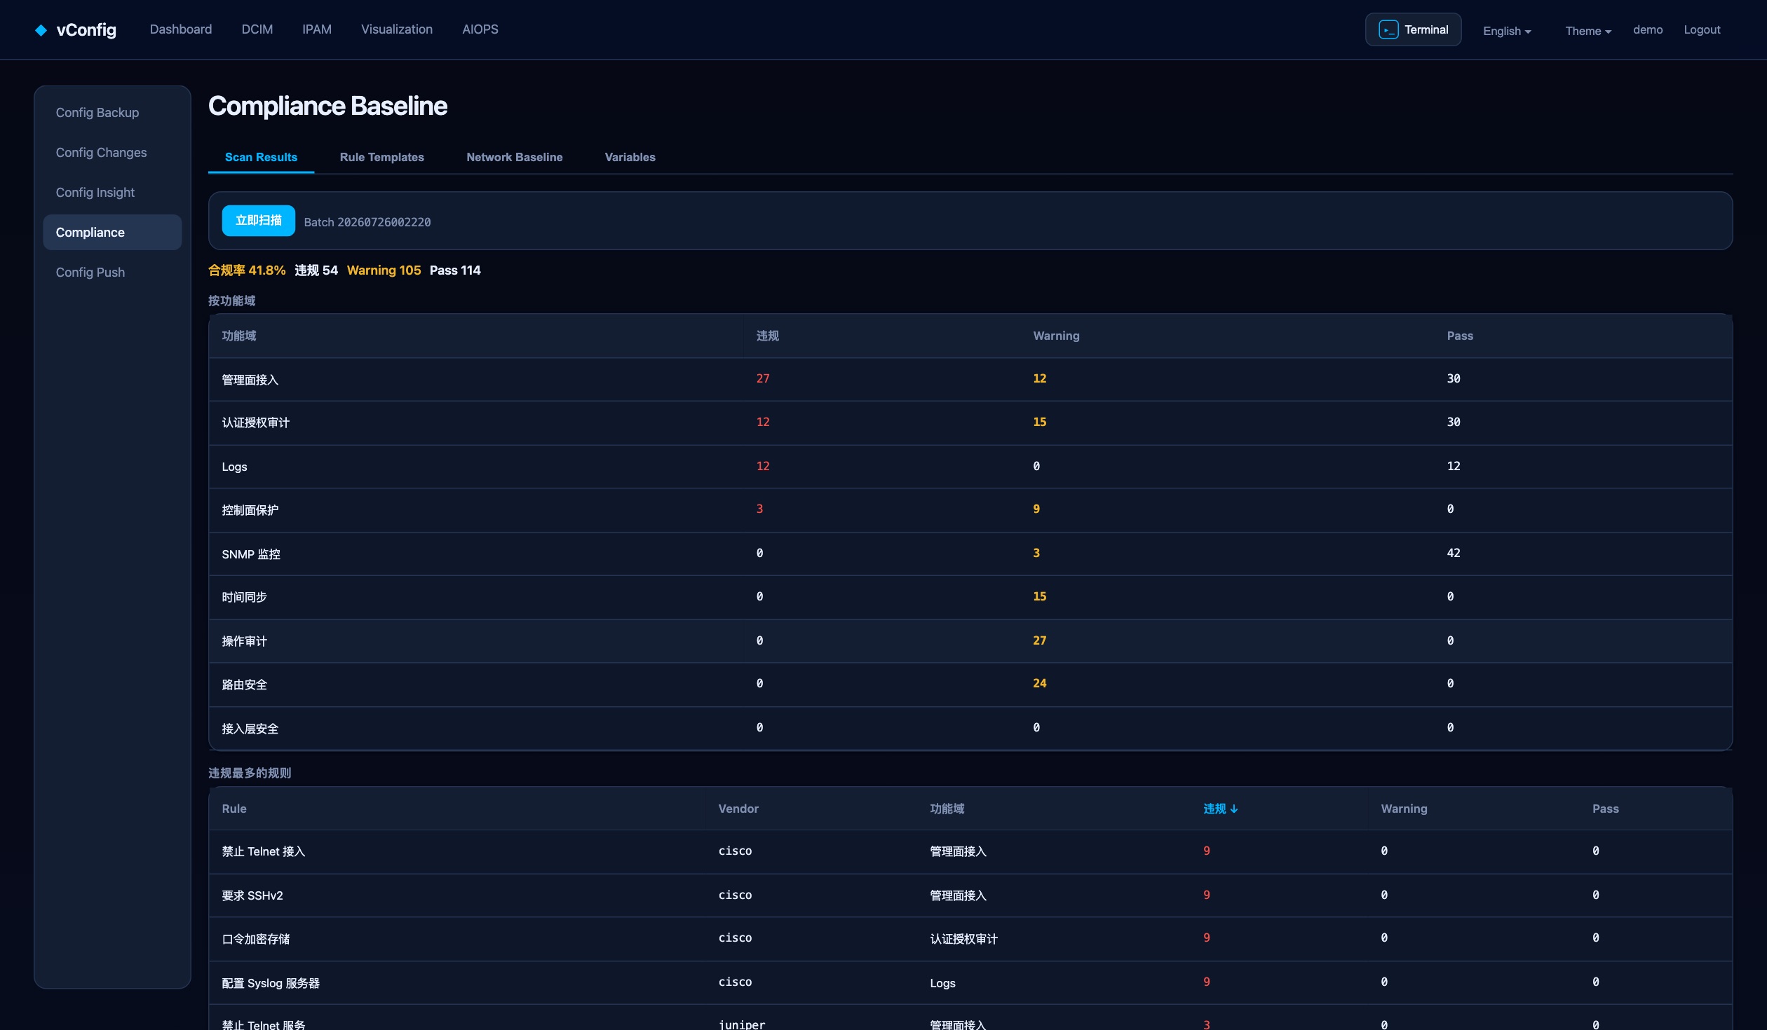
Task: Click the vConfig brand name
Action: pyautogui.click(x=86, y=29)
